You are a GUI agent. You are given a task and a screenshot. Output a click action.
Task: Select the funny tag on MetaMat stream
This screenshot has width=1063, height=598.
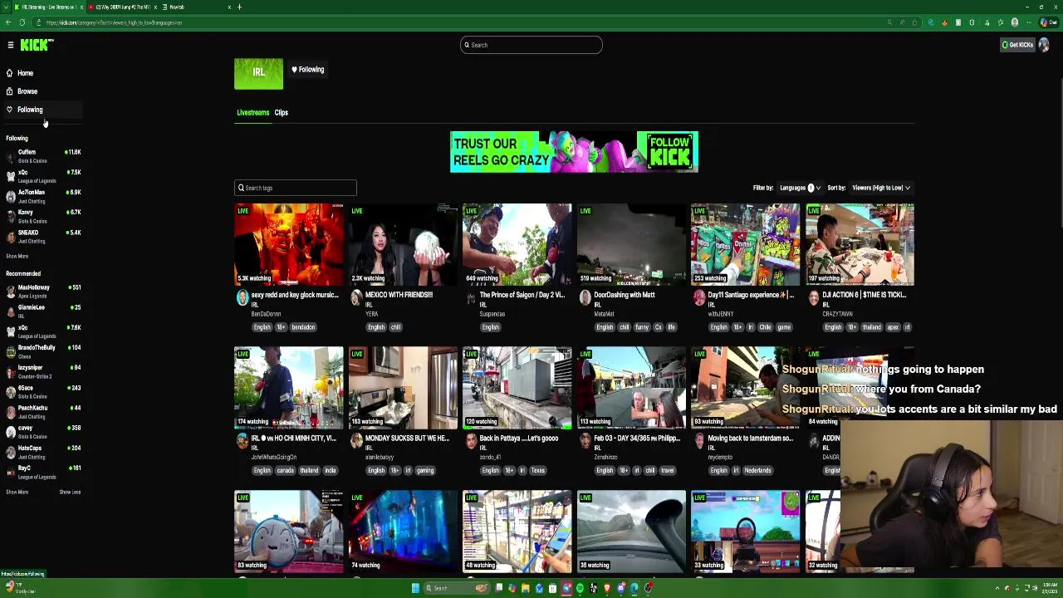click(x=642, y=327)
